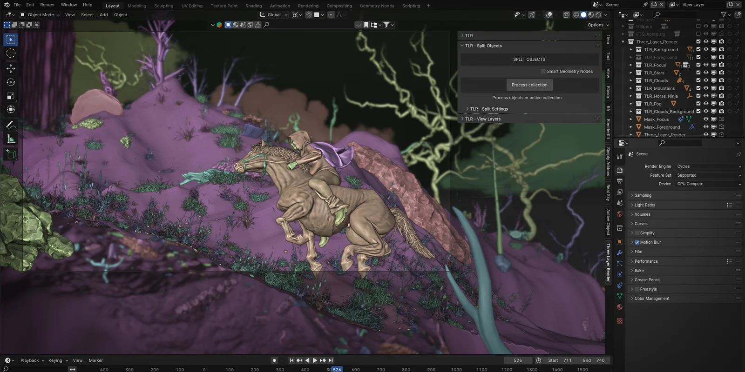Open the Output properties tab icon
The image size is (745, 372).
620,181
